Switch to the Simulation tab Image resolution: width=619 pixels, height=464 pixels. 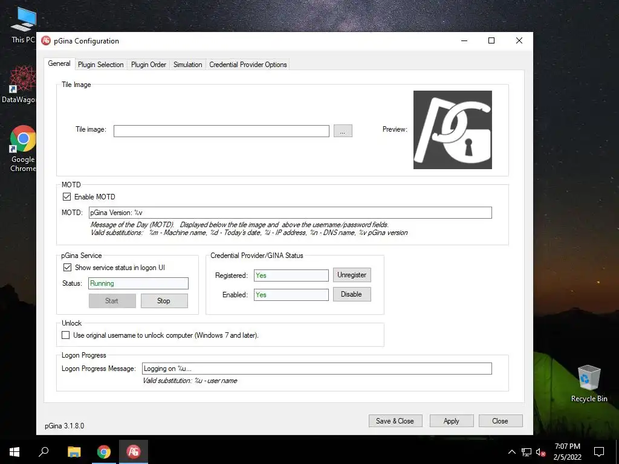coord(187,65)
